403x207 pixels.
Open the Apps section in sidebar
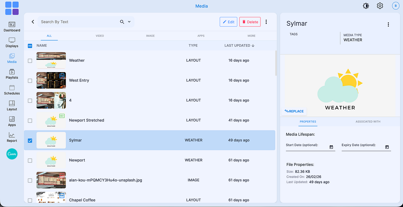(x=12, y=121)
